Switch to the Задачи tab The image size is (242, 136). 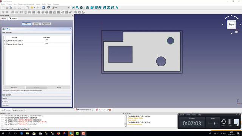pos(13,19)
